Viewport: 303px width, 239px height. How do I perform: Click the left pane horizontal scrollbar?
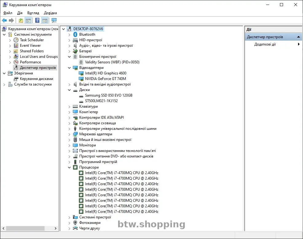pos(29,229)
